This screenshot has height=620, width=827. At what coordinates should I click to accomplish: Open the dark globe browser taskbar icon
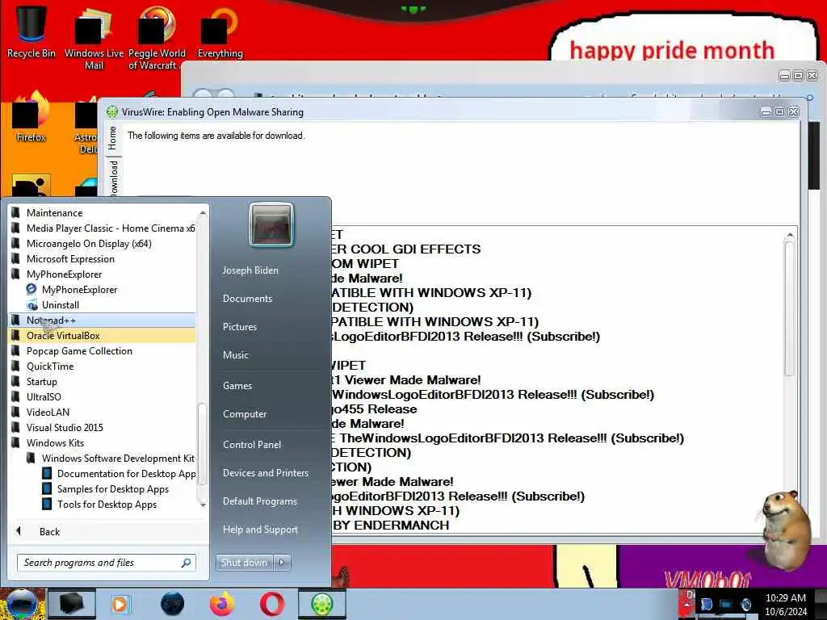(173, 604)
